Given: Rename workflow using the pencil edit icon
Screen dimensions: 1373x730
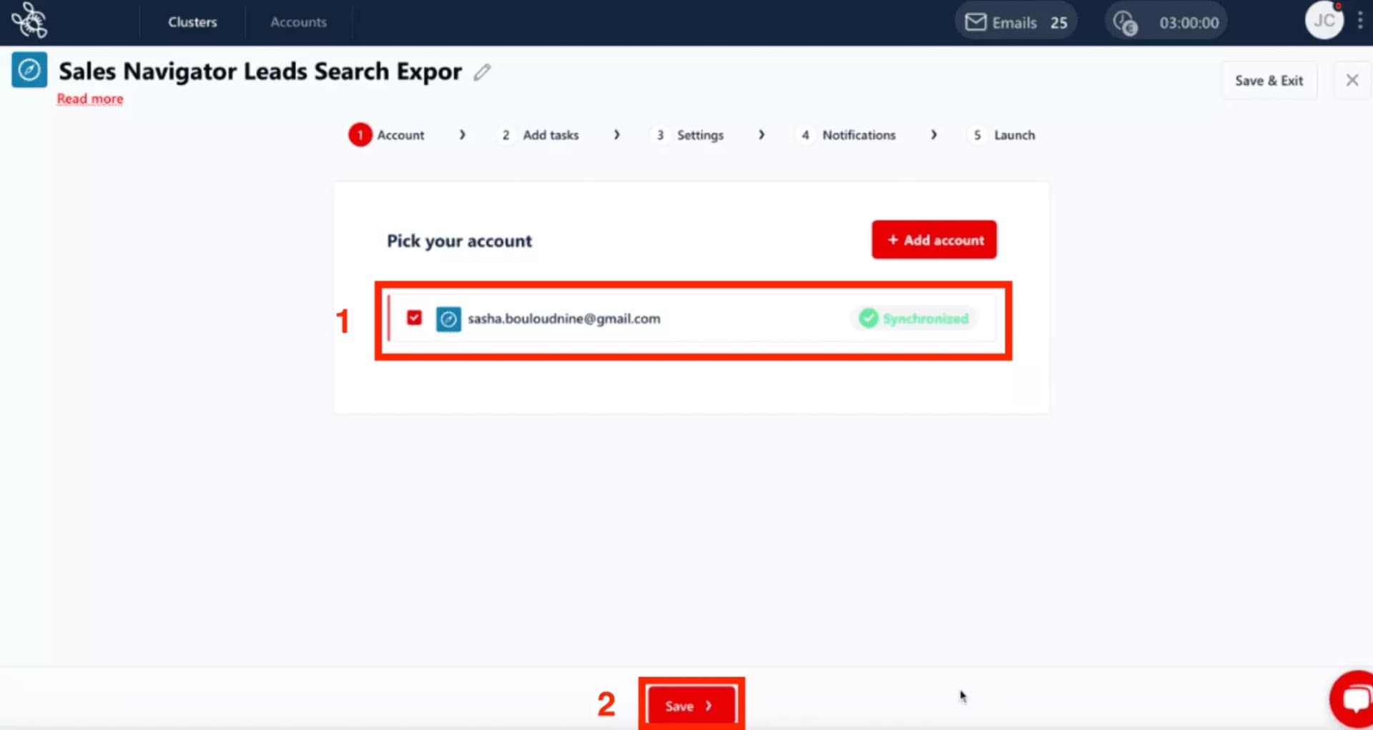Looking at the screenshot, I should 482,72.
